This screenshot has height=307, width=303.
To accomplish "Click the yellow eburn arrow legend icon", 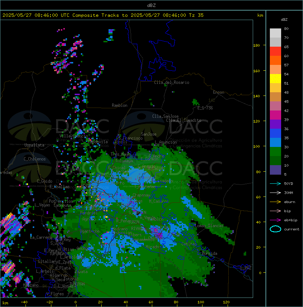I will click(275, 202).
